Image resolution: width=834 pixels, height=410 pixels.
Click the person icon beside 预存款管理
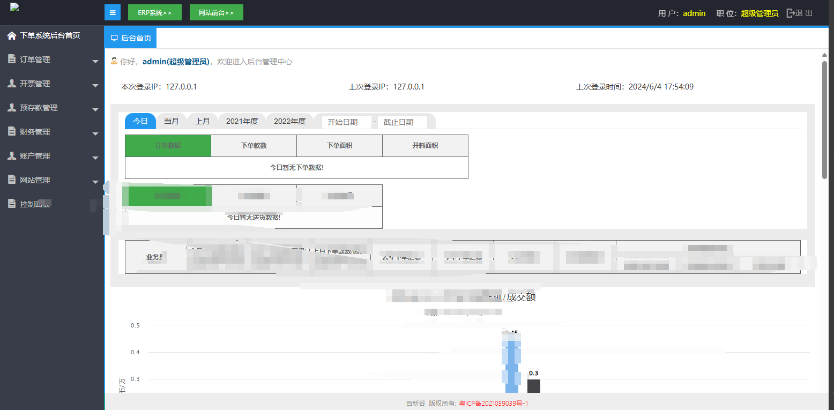click(x=12, y=108)
